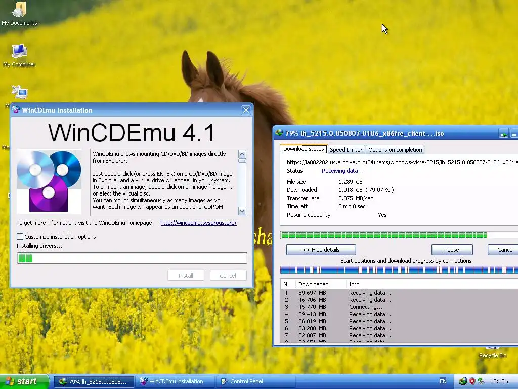This screenshot has height=389, width=518.
Task: Open the Windows Start menu
Action: (24, 381)
